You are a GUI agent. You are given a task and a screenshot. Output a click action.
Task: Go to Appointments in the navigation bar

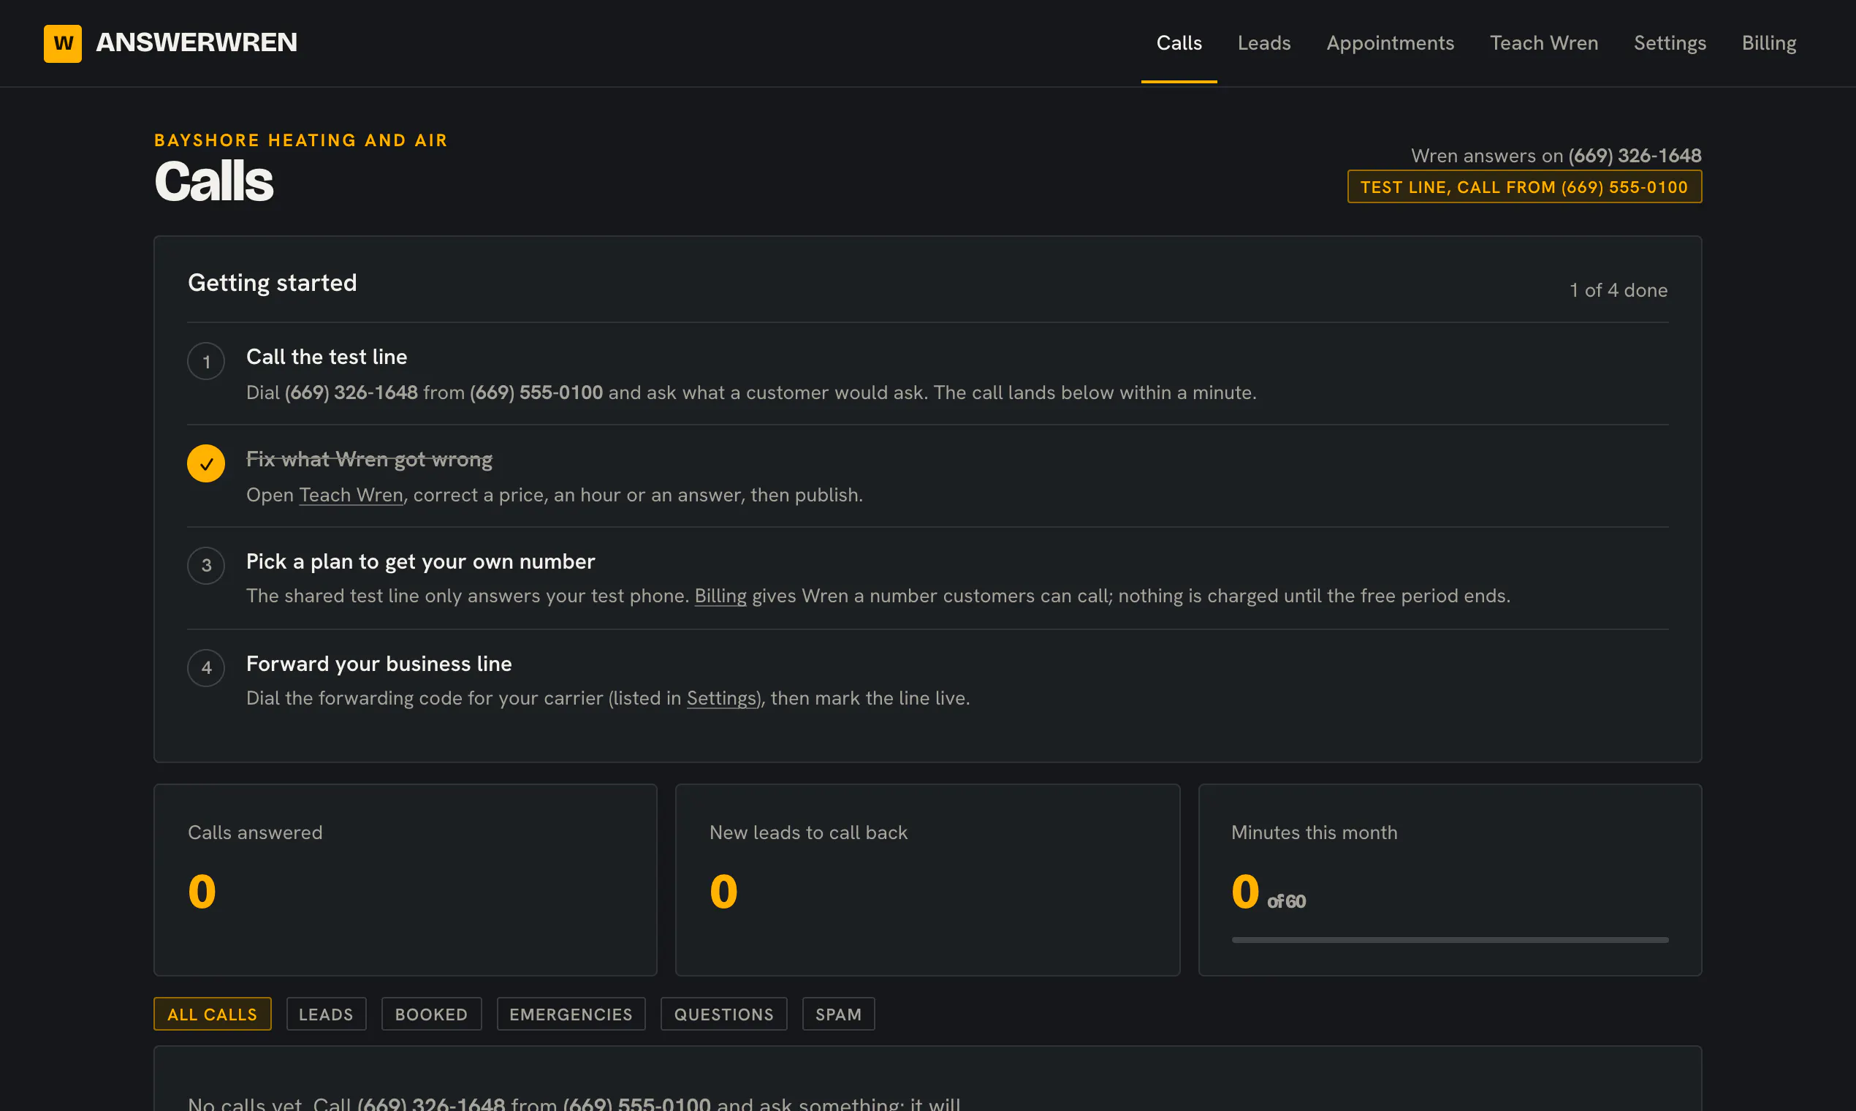(x=1390, y=42)
